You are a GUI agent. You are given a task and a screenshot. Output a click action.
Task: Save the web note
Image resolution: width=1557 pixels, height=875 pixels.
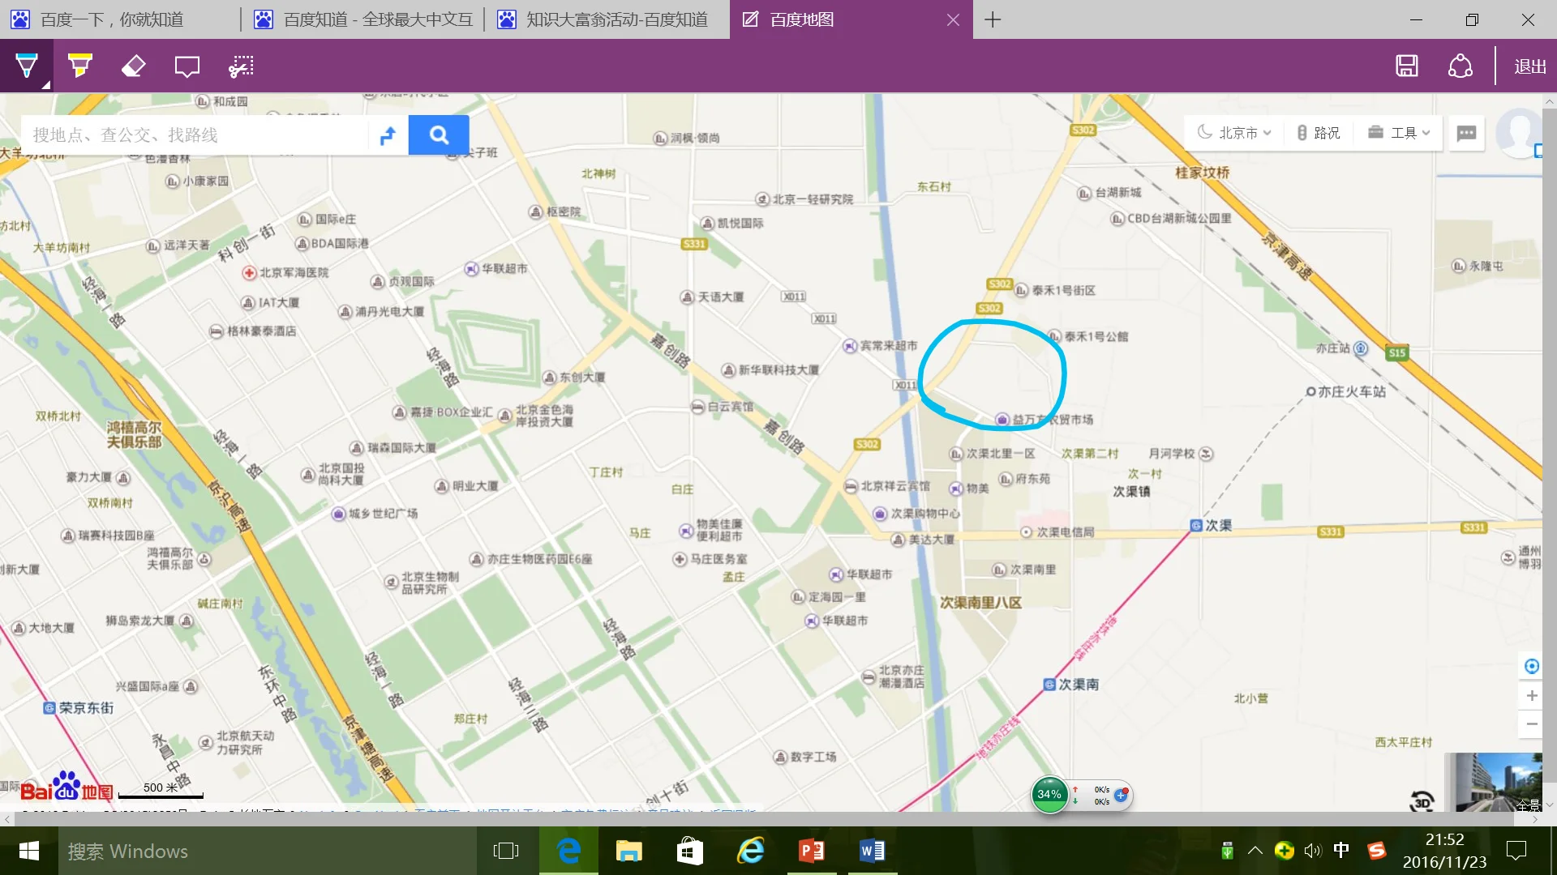coord(1407,66)
